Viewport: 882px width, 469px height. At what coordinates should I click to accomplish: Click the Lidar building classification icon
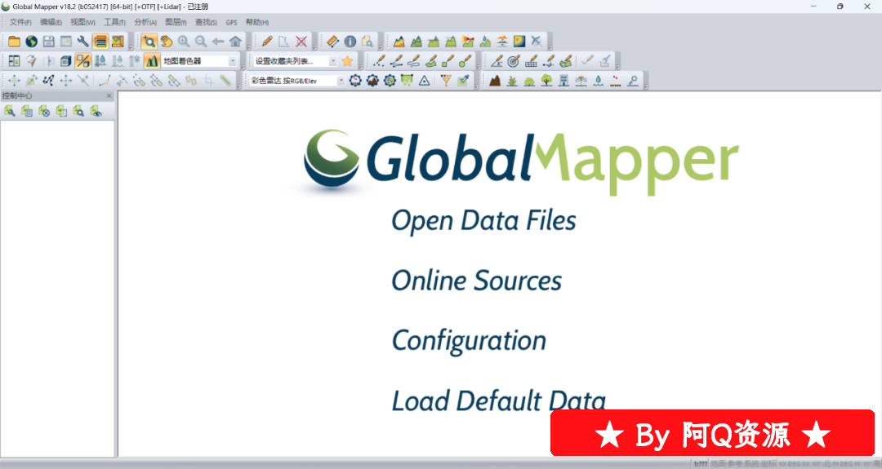tap(563, 80)
